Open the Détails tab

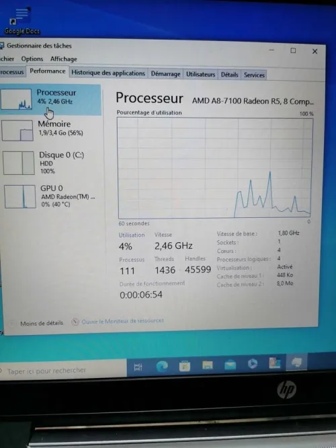(x=229, y=75)
